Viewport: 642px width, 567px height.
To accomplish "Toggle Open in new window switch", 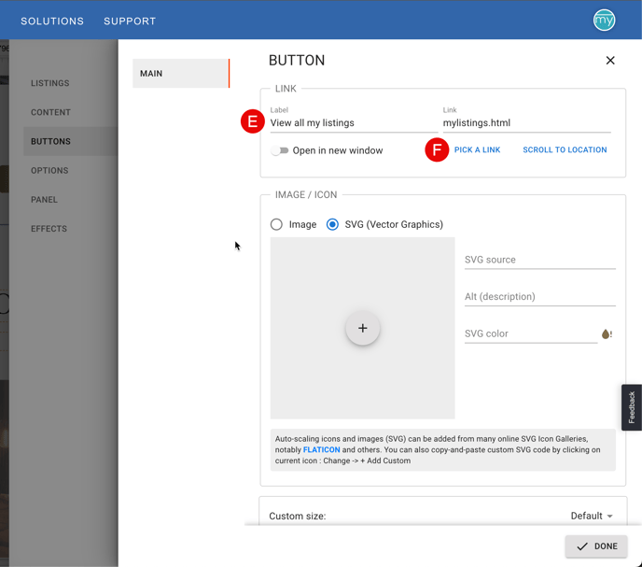I will (x=280, y=150).
